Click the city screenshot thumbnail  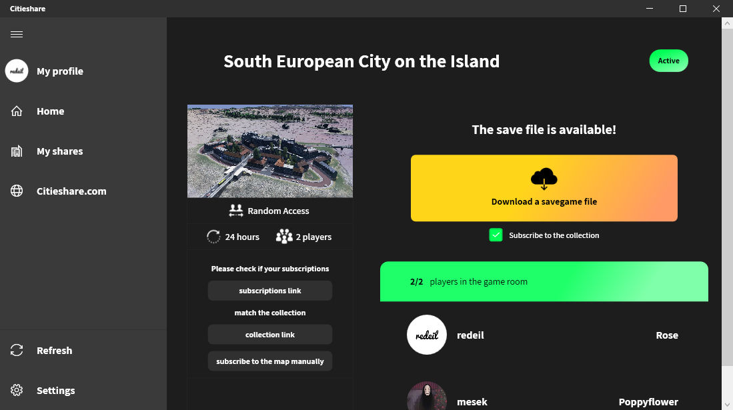click(x=270, y=151)
